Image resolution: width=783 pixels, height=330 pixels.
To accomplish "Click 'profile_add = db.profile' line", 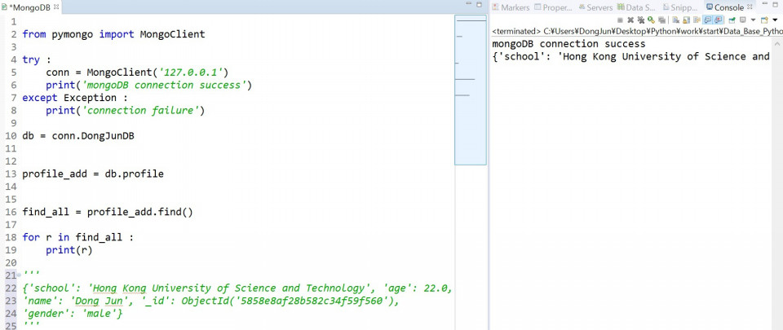I will pyautogui.click(x=93, y=174).
